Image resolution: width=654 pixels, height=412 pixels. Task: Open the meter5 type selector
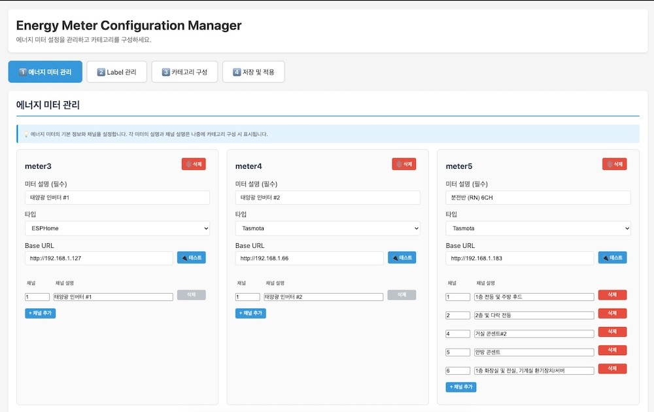(x=538, y=228)
